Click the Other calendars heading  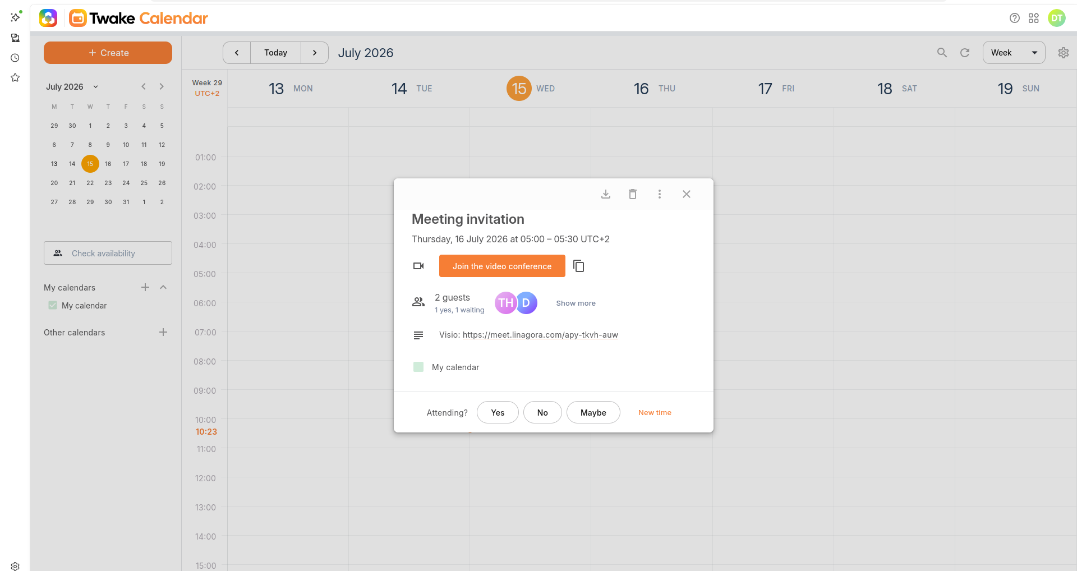75,333
